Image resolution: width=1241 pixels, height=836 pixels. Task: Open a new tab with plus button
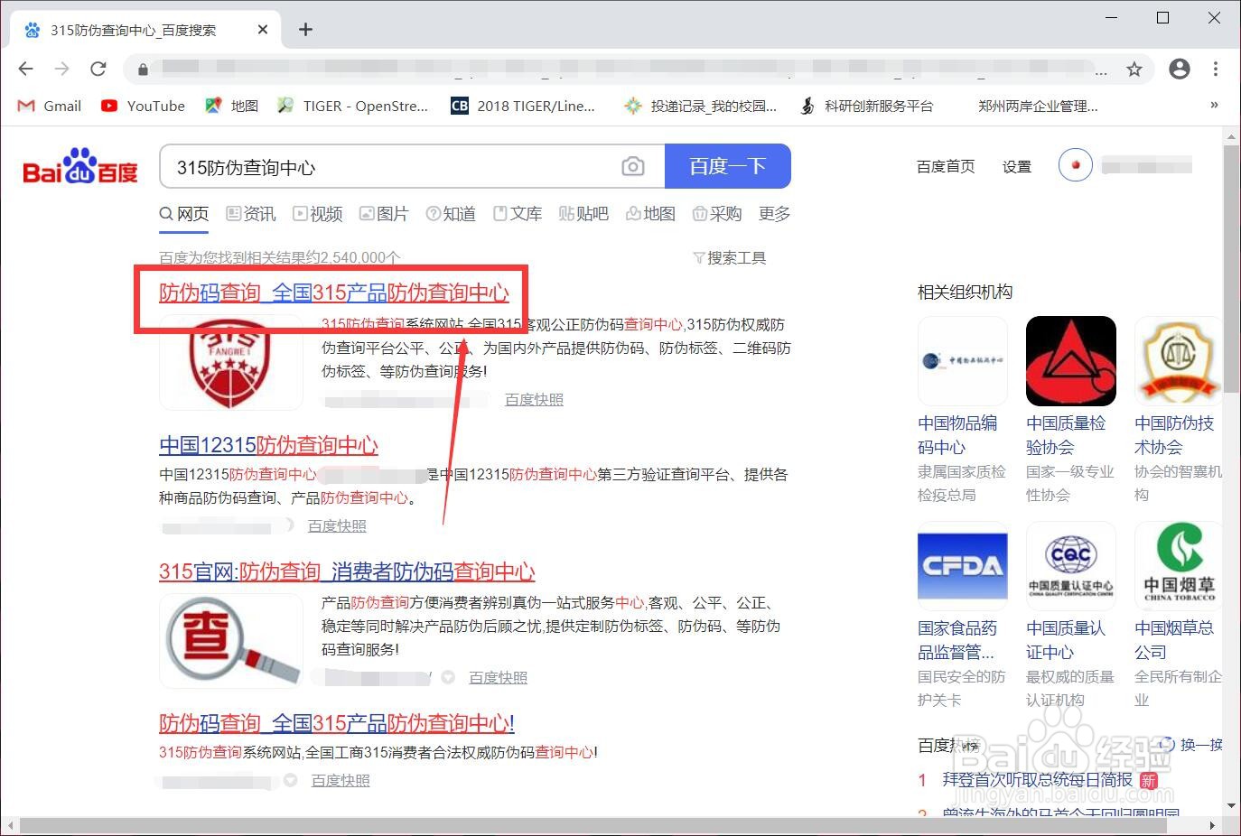point(305,30)
